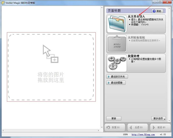Expand the 最近的图像 recent images list
Screen dimensions: 173x138
tap(116, 83)
